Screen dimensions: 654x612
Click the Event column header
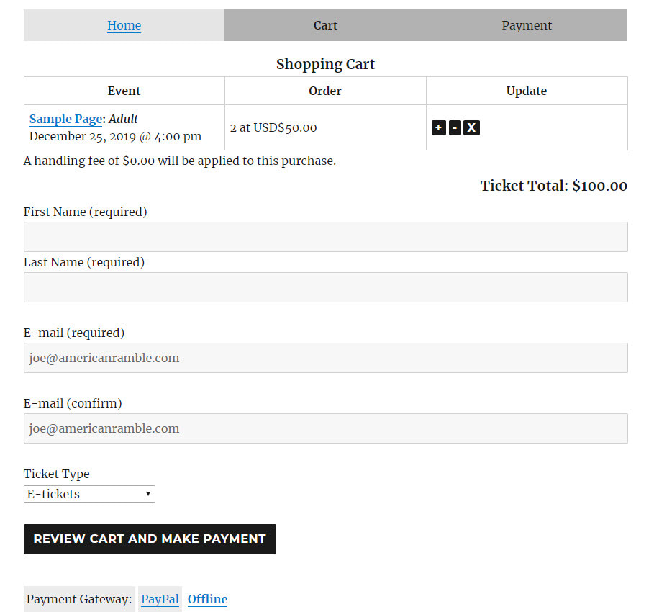[x=124, y=91]
